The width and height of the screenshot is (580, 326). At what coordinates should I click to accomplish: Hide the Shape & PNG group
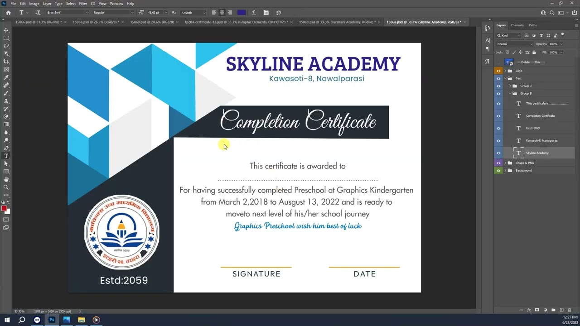(498, 163)
